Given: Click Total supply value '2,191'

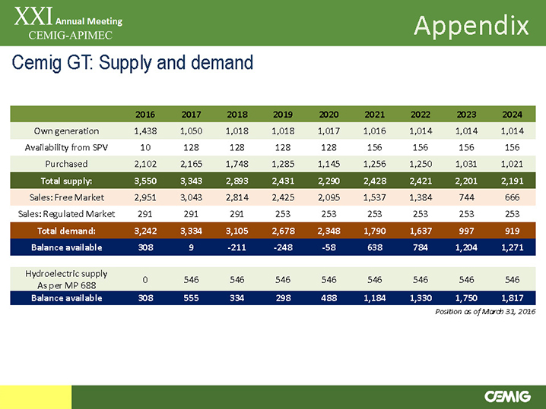Looking at the screenshot, I should coord(513,181).
